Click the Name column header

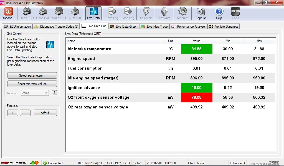[113, 41]
